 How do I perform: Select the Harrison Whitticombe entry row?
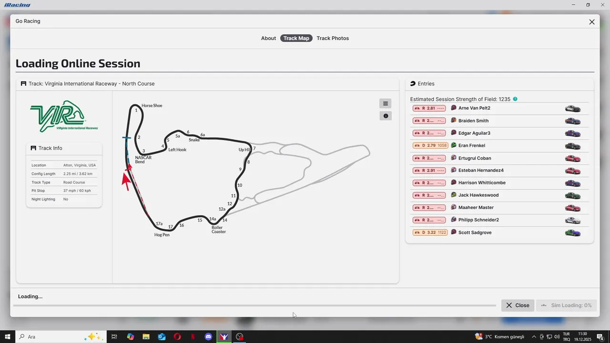click(499, 183)
